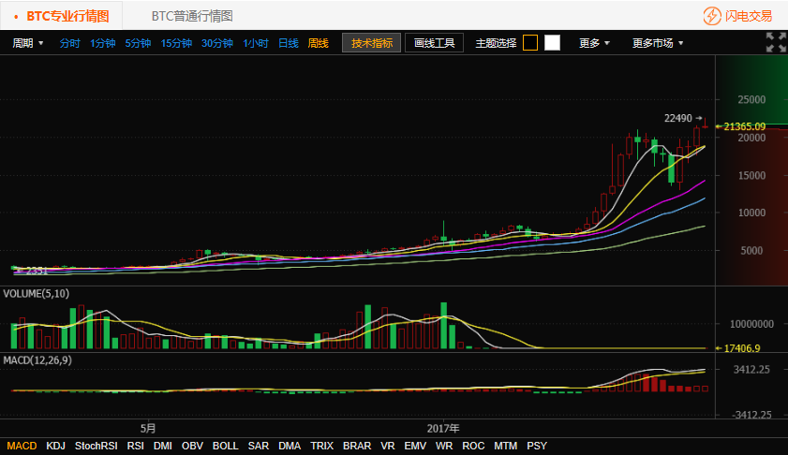This screenshot has height=455, width=788.
Task: Expand the 更多 dropdown menu
Action: point(594,43)
